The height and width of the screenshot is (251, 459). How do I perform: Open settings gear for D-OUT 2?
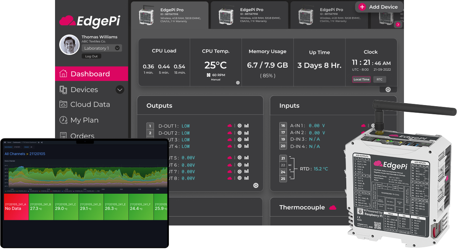pos(240,133)
